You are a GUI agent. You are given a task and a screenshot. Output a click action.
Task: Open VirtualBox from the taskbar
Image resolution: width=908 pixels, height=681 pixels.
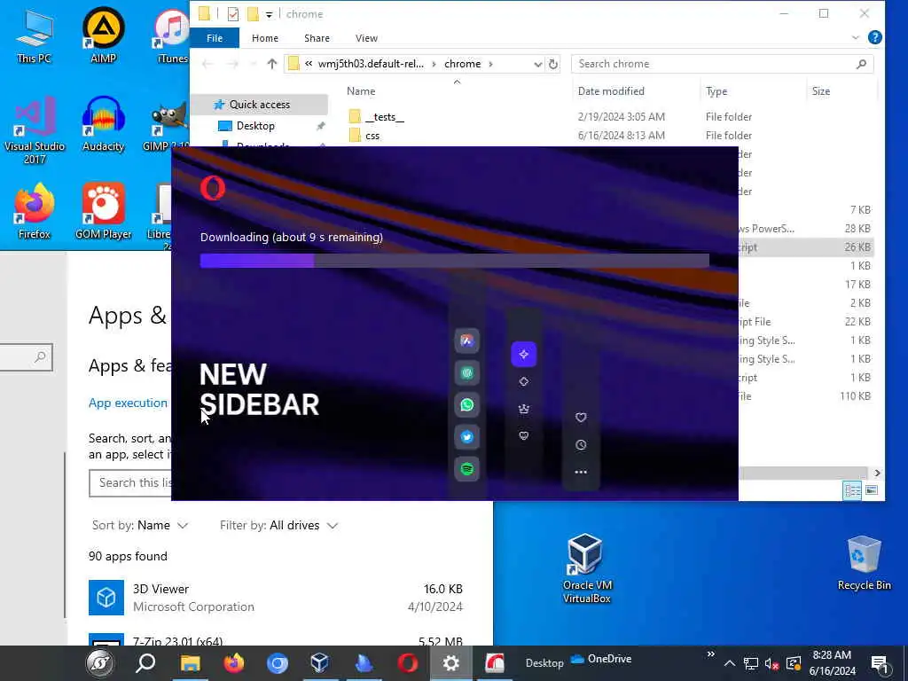[x=320, y=663]
